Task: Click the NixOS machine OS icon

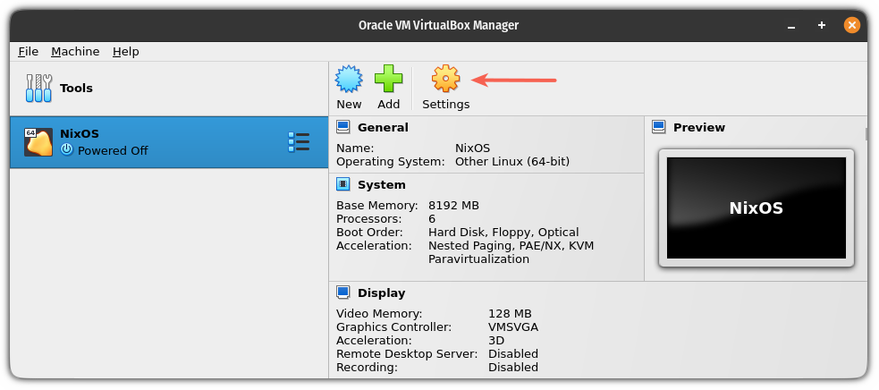Action: (x=38, y=142)
